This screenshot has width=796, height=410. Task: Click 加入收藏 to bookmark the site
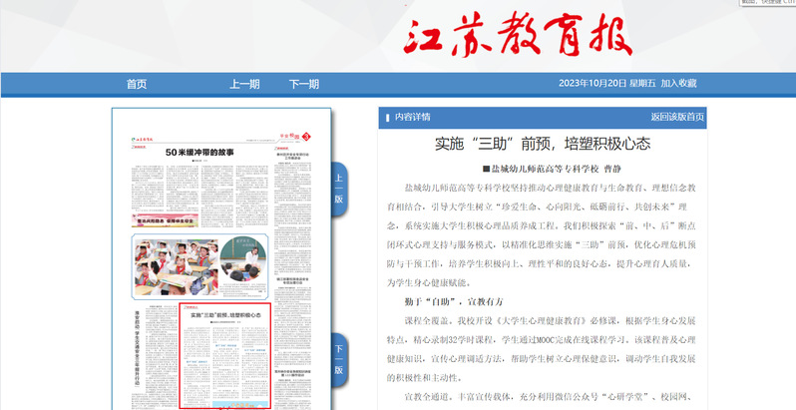(x=678, y=84)
